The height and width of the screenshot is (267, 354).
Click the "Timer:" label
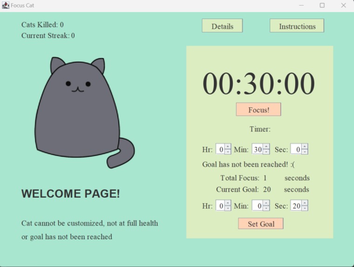260,129
